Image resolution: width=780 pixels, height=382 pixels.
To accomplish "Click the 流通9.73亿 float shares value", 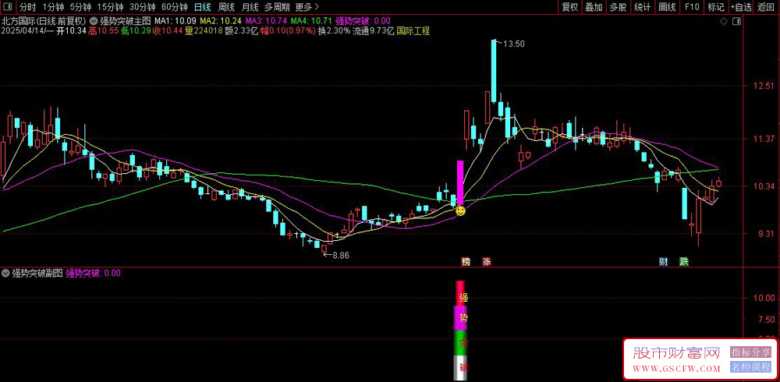I will point(373,31).
